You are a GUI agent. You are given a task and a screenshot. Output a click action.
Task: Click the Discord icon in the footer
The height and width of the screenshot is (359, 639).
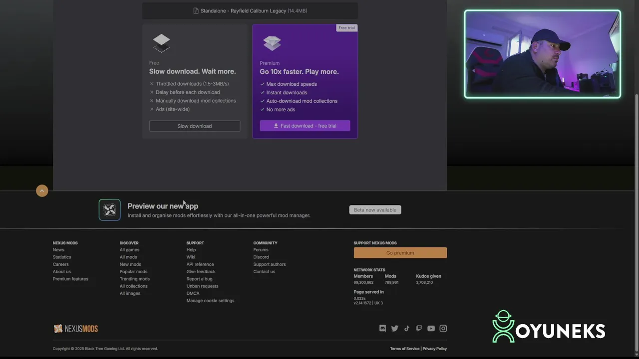tap(382, 329)
